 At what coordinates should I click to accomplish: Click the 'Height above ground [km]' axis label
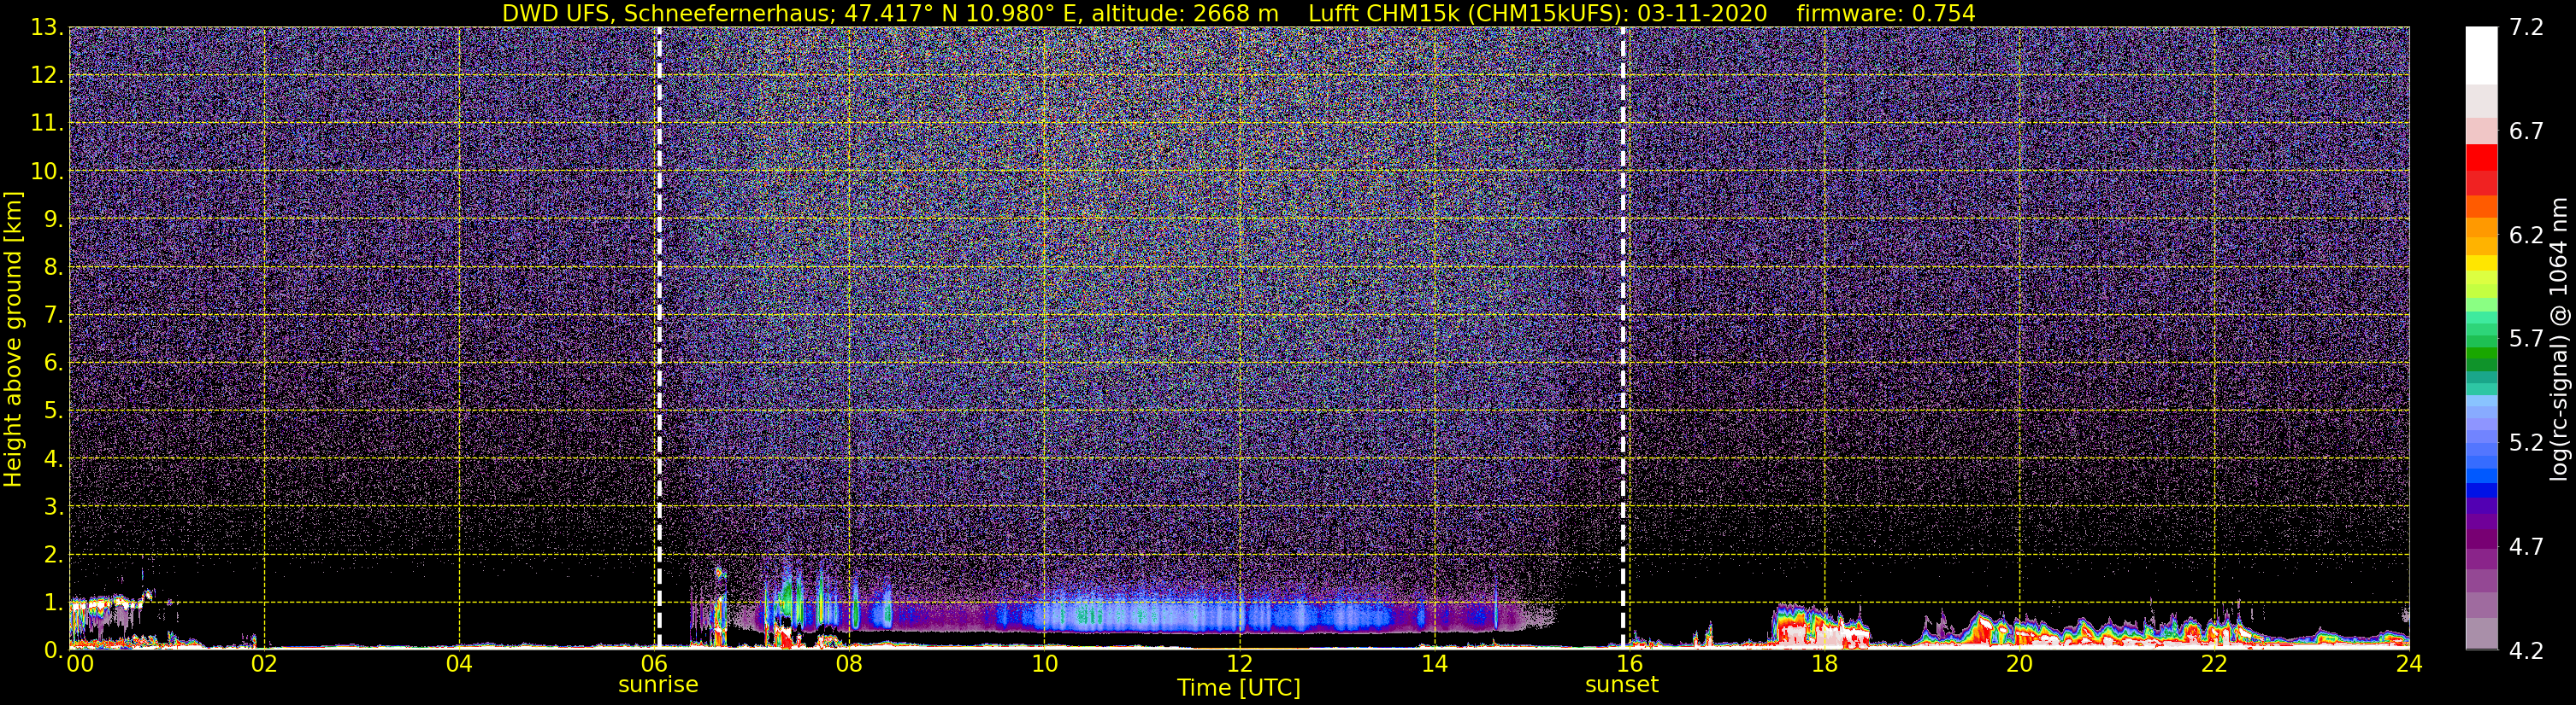point(13,340)
